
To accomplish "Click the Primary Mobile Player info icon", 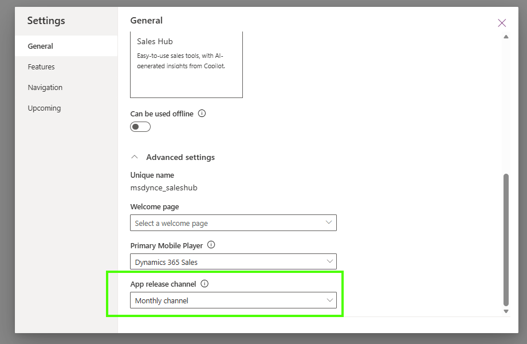I will click(x=211, y=245).
